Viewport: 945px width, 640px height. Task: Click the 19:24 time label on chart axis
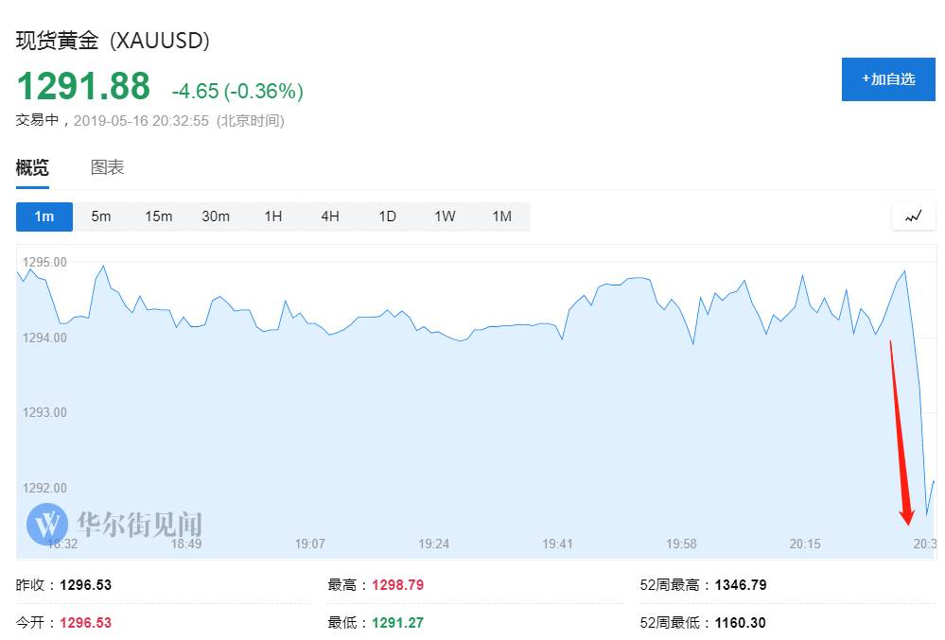(433, 544)
